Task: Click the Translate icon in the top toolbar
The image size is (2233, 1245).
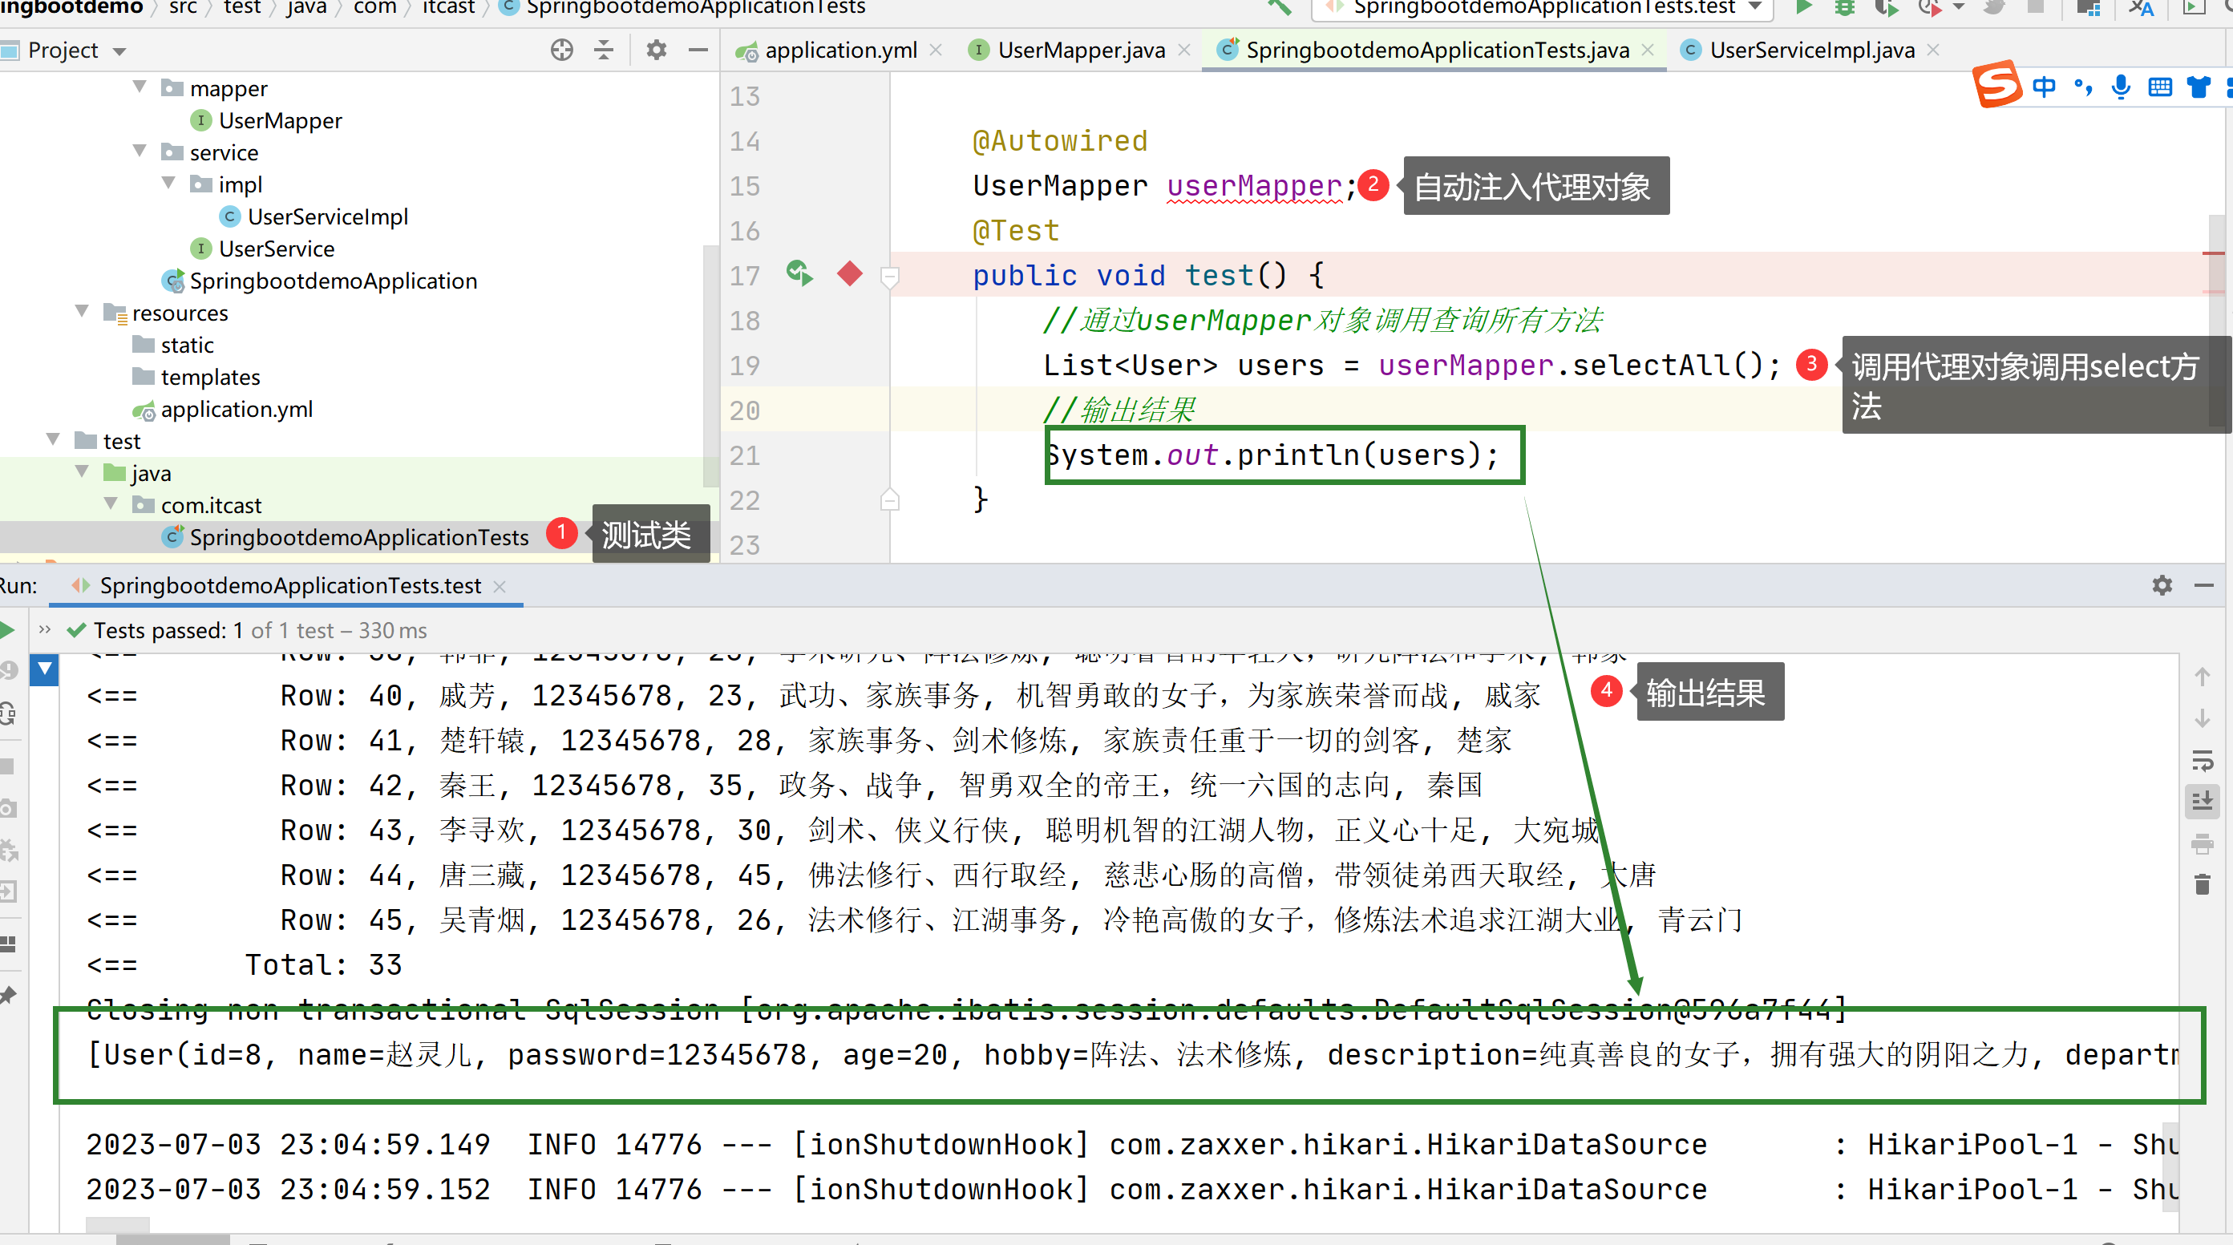Action: click(2141, 7)
